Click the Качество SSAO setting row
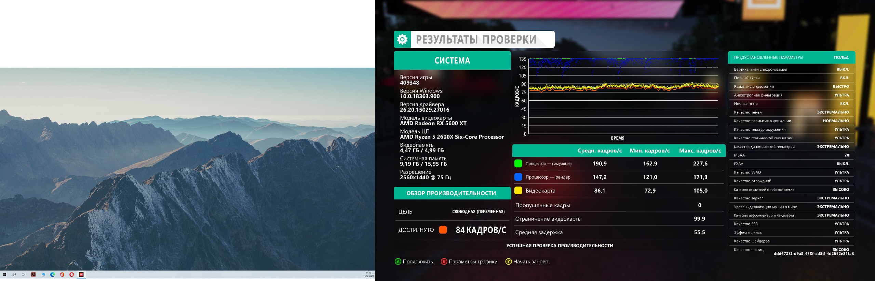The width and height of the screenshot is (875, 281). 792,172
